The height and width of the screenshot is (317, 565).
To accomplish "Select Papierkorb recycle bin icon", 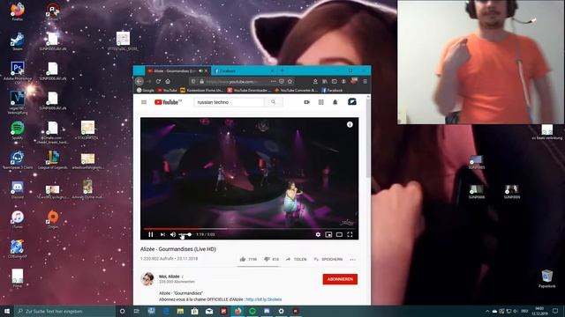I will pos(547,279).
